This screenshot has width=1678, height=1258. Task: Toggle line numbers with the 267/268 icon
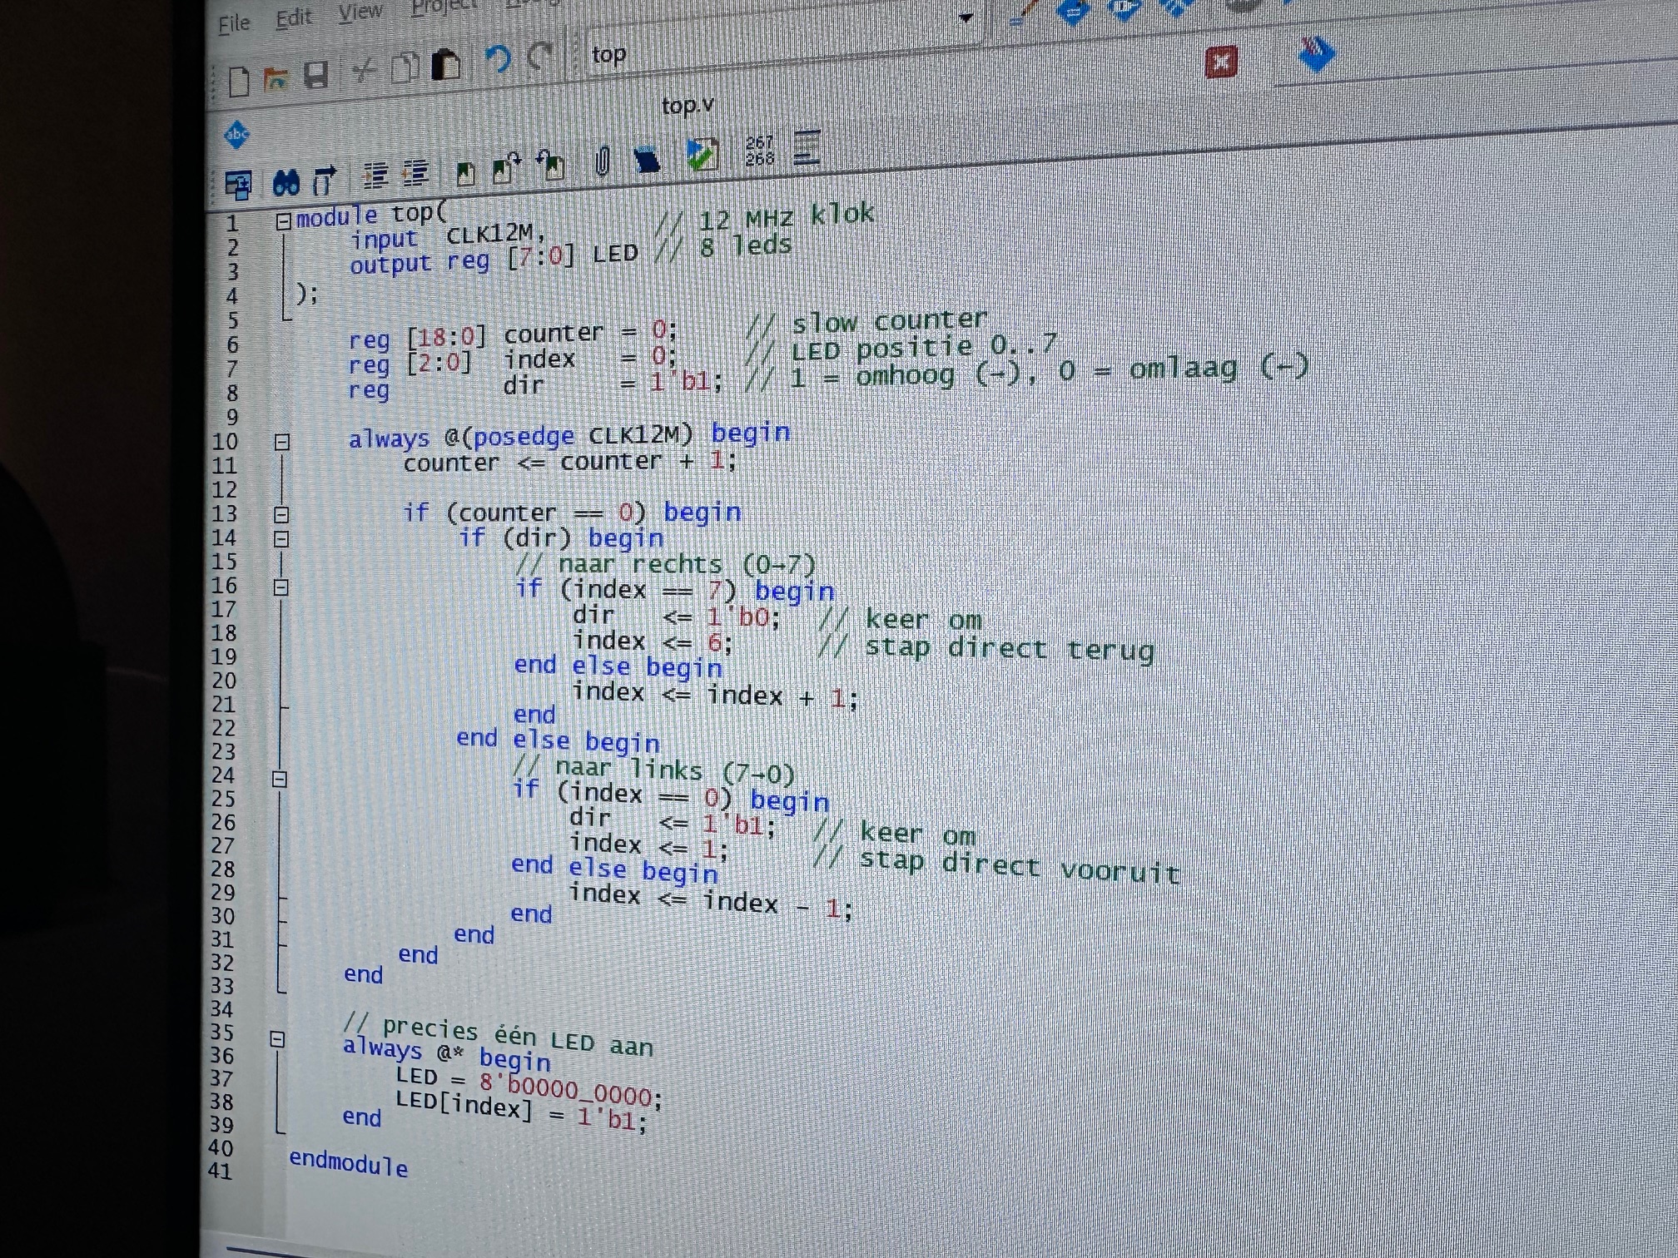(x=759, y=151)
